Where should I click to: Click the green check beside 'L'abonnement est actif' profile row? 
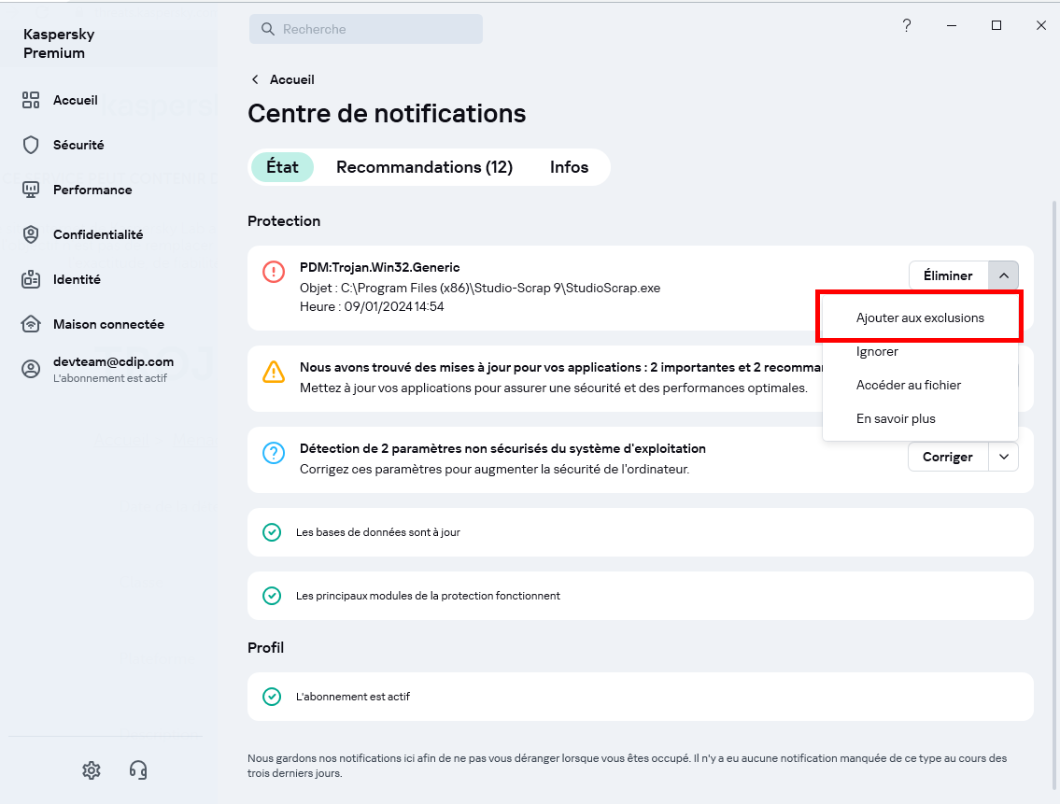click(272, 697)
